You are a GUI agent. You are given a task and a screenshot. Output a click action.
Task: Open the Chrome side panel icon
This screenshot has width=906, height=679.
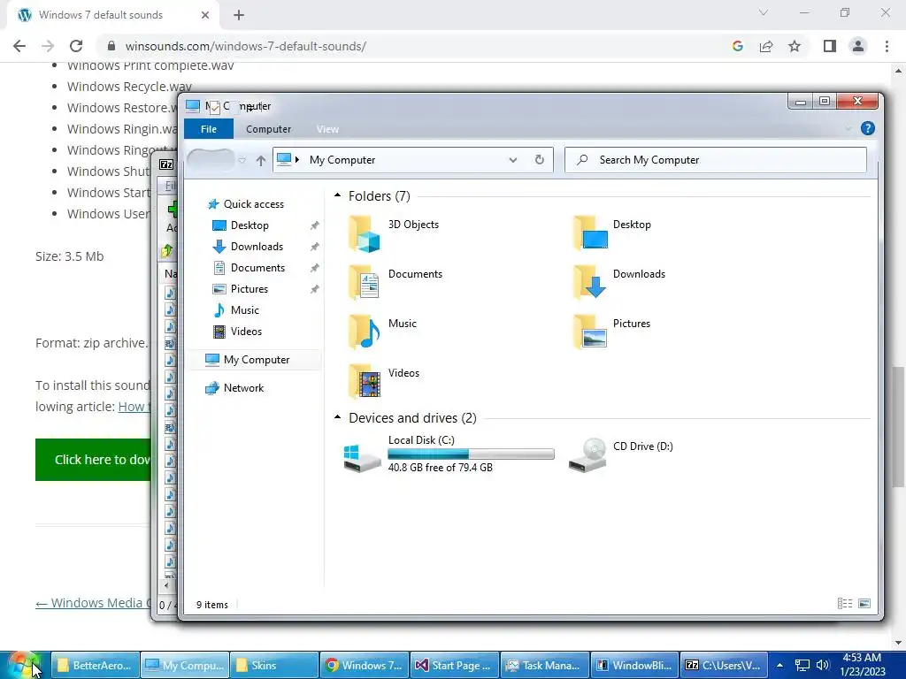(830, 46)
